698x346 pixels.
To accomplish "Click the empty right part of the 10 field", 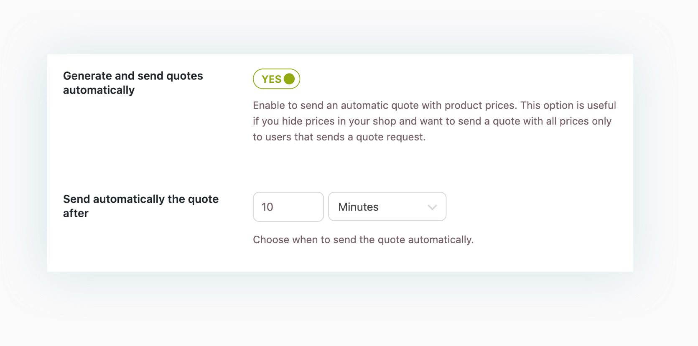I will tap(307, 207).
